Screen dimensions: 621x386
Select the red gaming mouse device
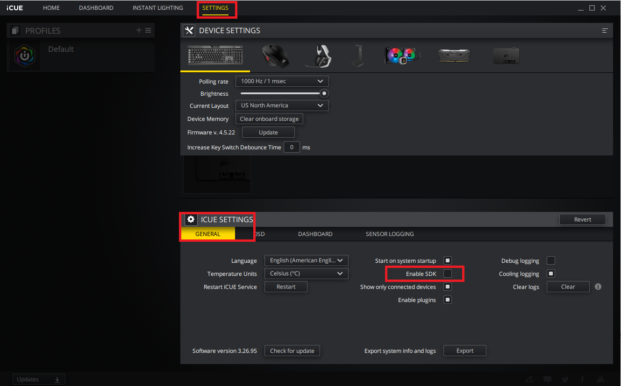coord(275,56)
